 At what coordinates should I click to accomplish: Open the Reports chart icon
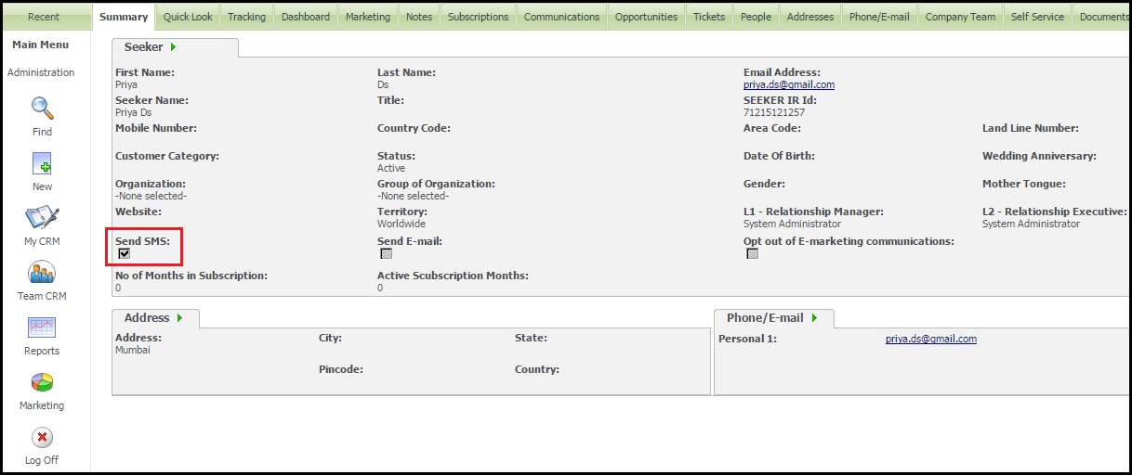pos(43,328)
